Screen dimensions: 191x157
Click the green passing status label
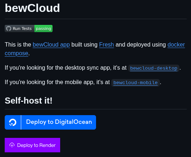tap(43, 29)
